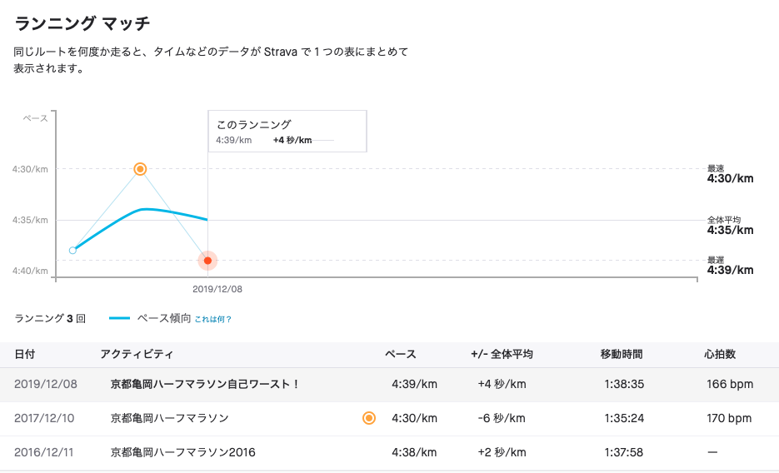Click the 移動時間 column header

click(x=622, y=355)
